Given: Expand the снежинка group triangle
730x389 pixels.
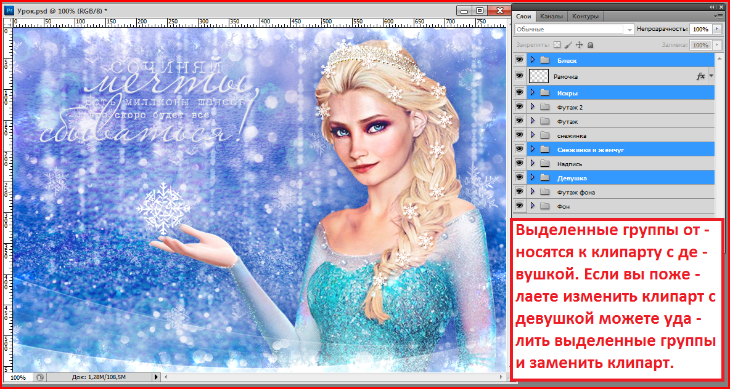Looking at the screenshot, I should (533, 135).
